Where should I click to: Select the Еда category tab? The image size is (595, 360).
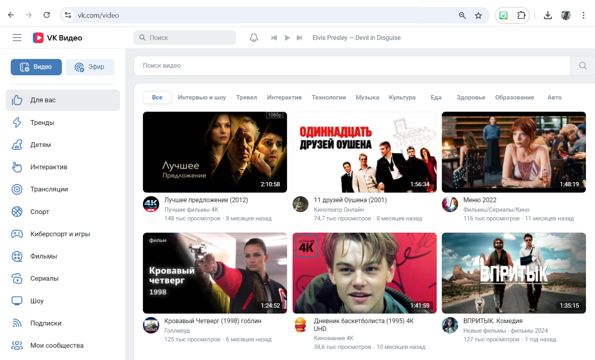[x=436, y=97]
